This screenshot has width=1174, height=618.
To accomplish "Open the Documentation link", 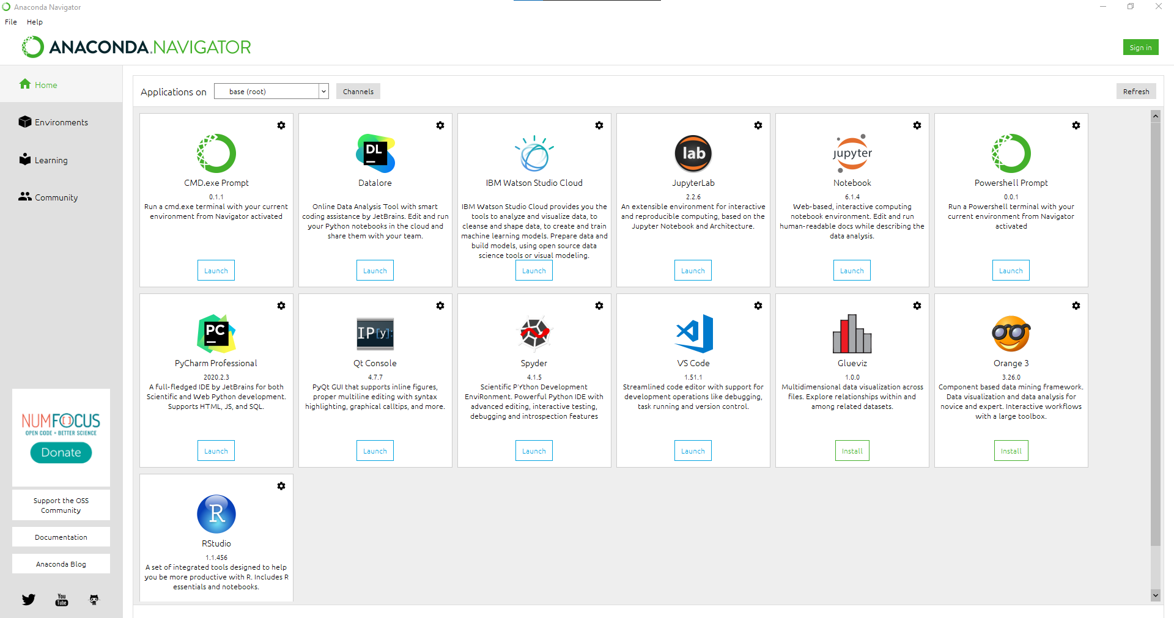I will (61, 537).
